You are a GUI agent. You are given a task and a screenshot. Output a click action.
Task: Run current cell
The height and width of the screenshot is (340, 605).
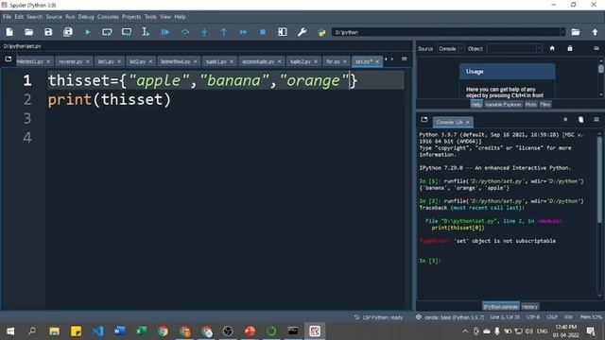tap(107, 32)
